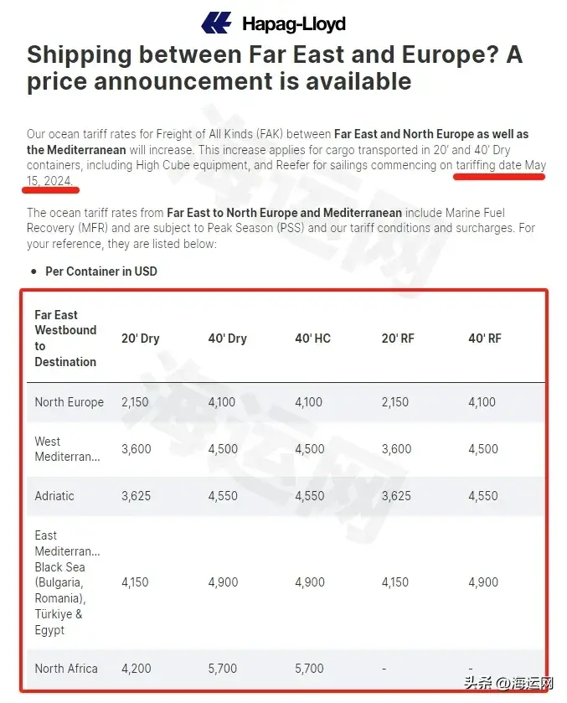
Task: Click the East Mediterranean Black Sea row label
Action: (x=67, y=582)
